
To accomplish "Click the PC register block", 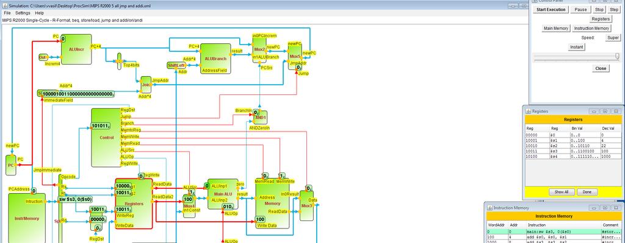I will (x=11, y=165).
